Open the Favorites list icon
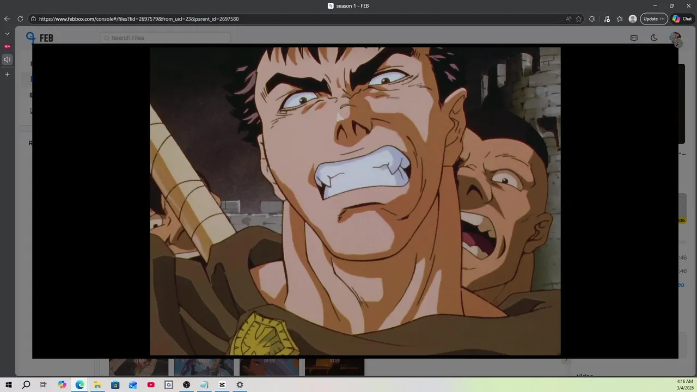This screenshot has height=392, width=697. pyautogui.click(x=620, y=19)
